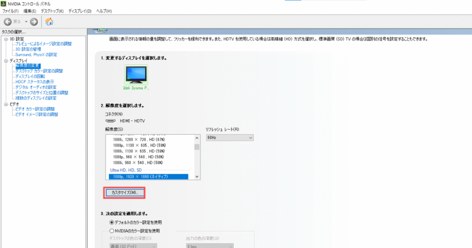Select 1080p, 1920 × 1080 (ネイティブ) resolution

pyautogui.click(x=148, y=177)
